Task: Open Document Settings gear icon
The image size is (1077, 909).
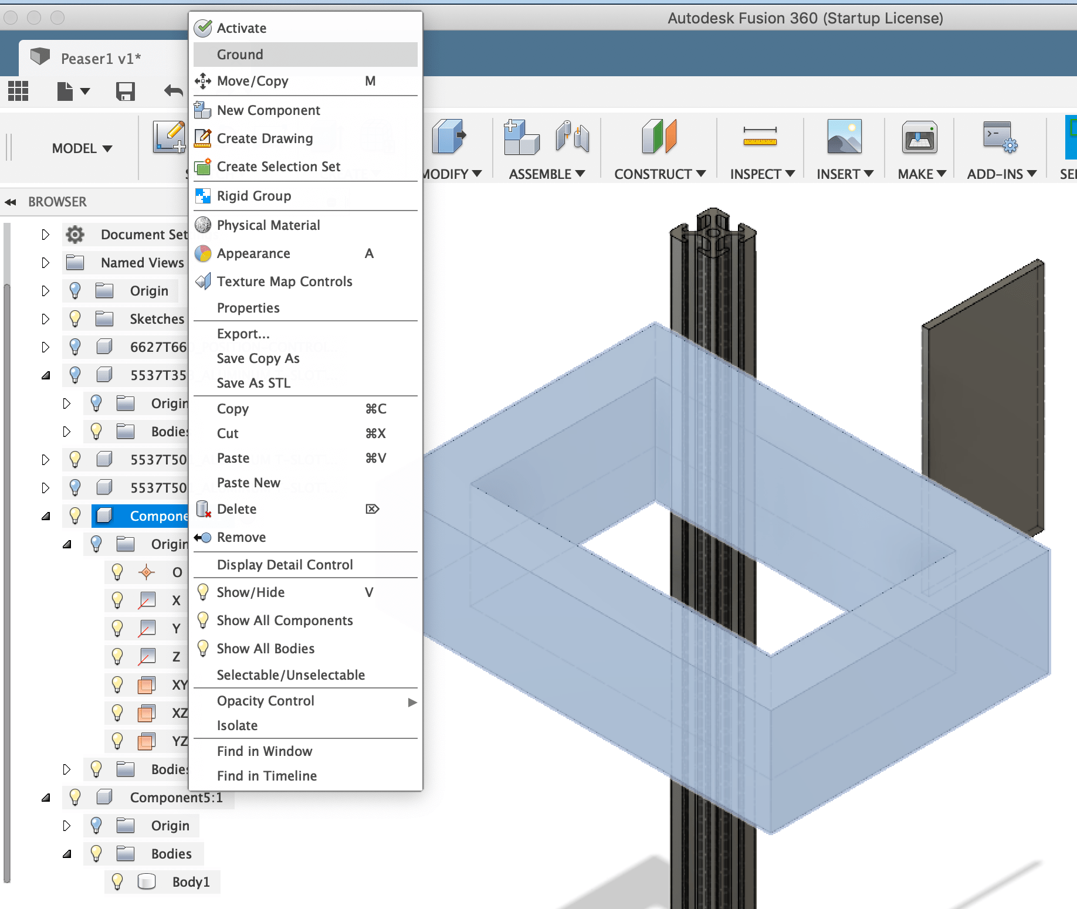Action: tap(75, 235)
